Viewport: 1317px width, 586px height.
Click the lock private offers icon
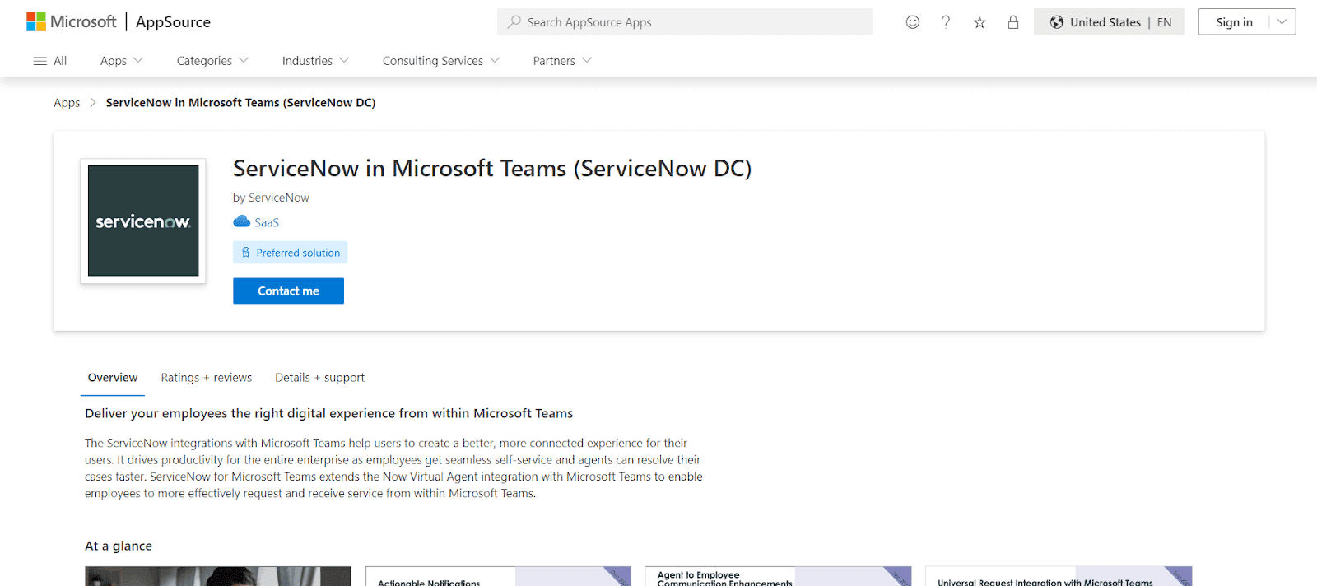coord(1013,22)
